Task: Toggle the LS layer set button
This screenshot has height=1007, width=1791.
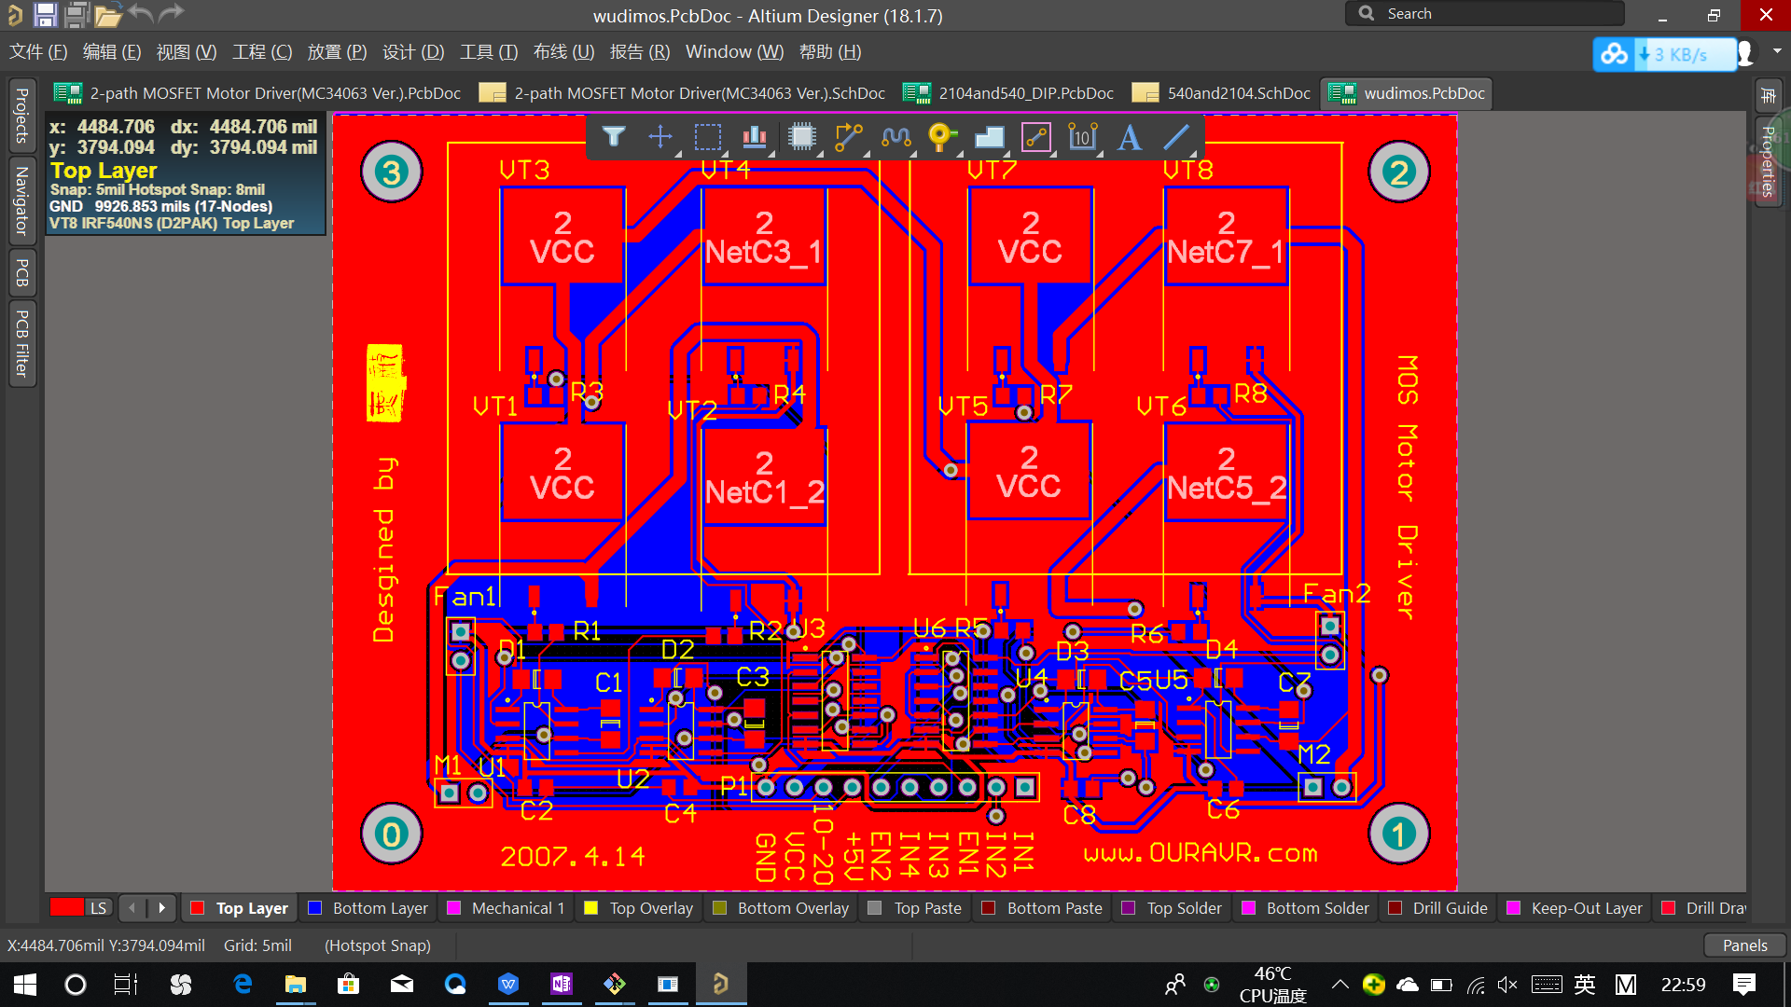Action: click(98, 908)
